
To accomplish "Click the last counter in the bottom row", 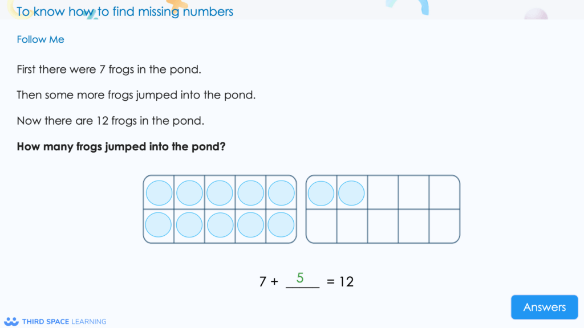I will point(281,224).
